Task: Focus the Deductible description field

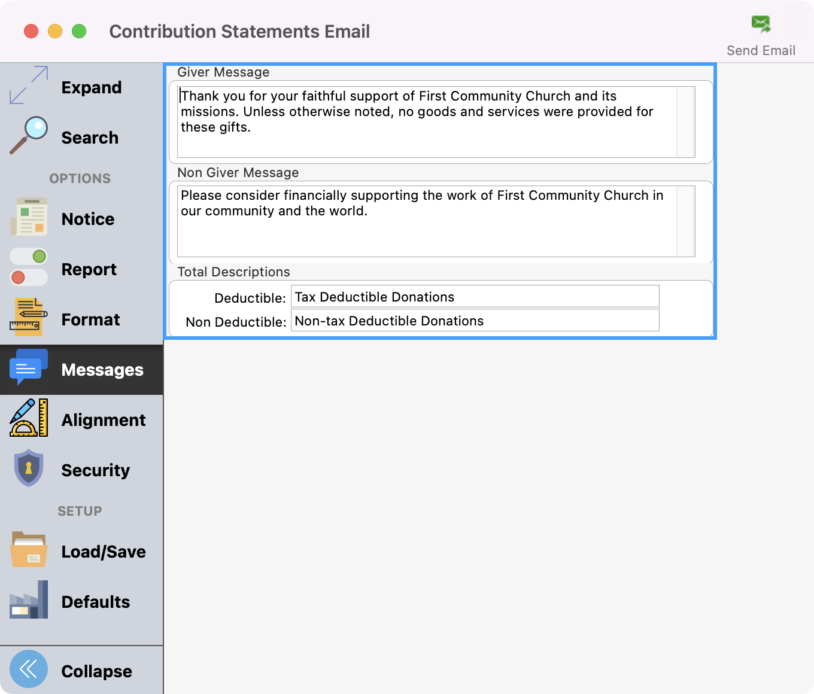Action: tap(475, 297)
